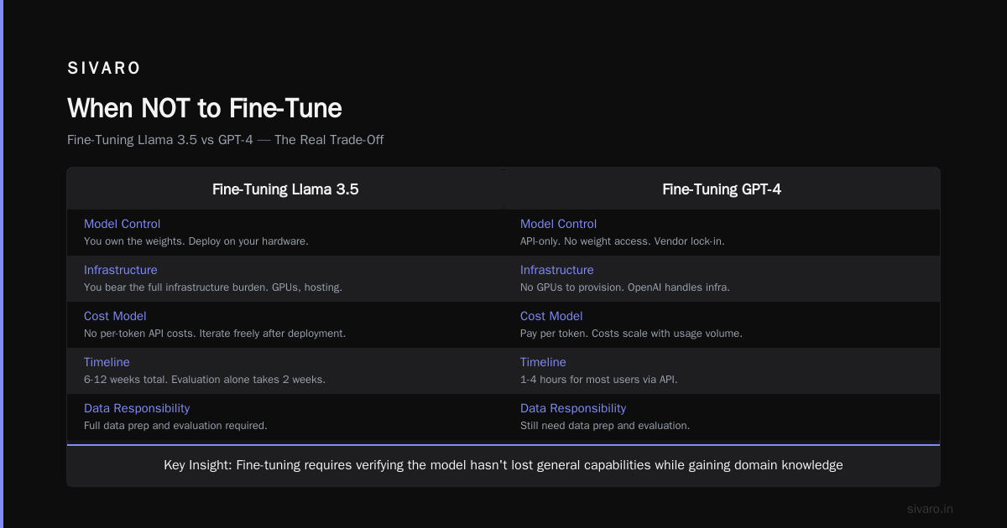Select the "6-12 weeks total" timeline text

(x=205, y=380)
